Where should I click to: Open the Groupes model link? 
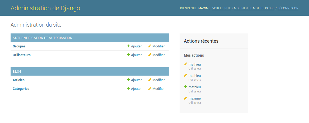coord(19,46)
